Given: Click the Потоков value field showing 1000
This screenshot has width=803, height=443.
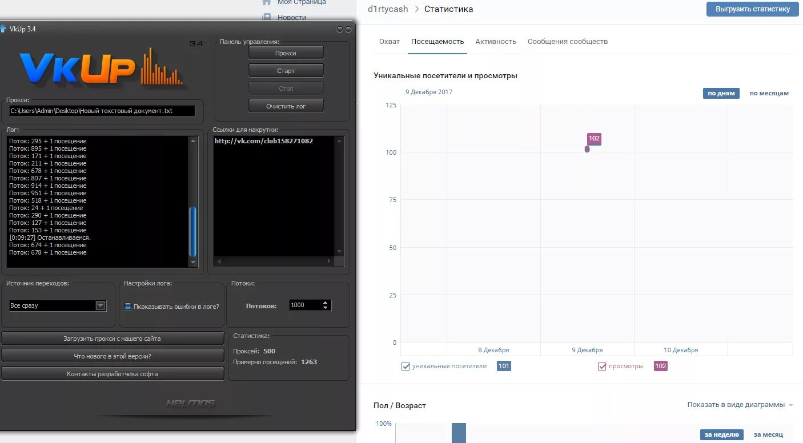Looking at the screenshot, I should (304, 305).
